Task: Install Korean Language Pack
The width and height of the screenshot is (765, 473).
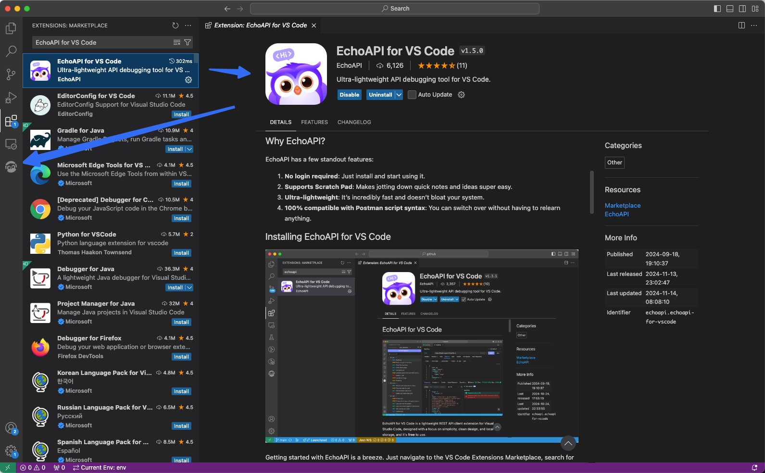Action: (181, 391)
